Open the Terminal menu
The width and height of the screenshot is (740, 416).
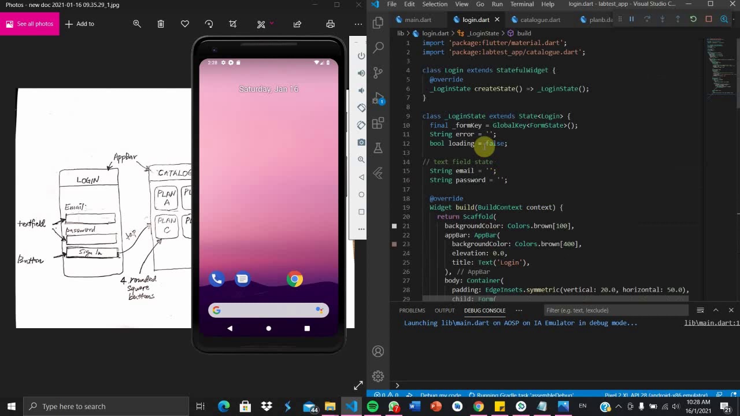coord(522,4)
